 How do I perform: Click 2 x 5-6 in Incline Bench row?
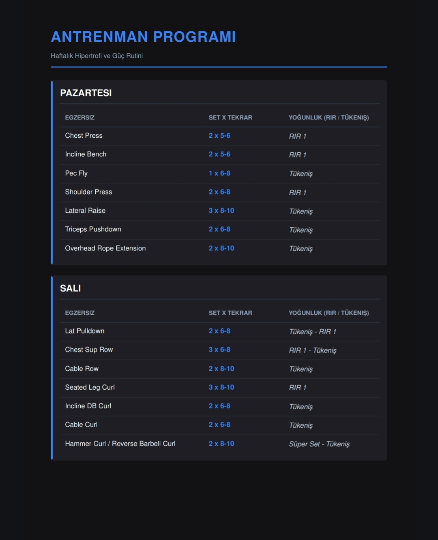tap(219, 154)
